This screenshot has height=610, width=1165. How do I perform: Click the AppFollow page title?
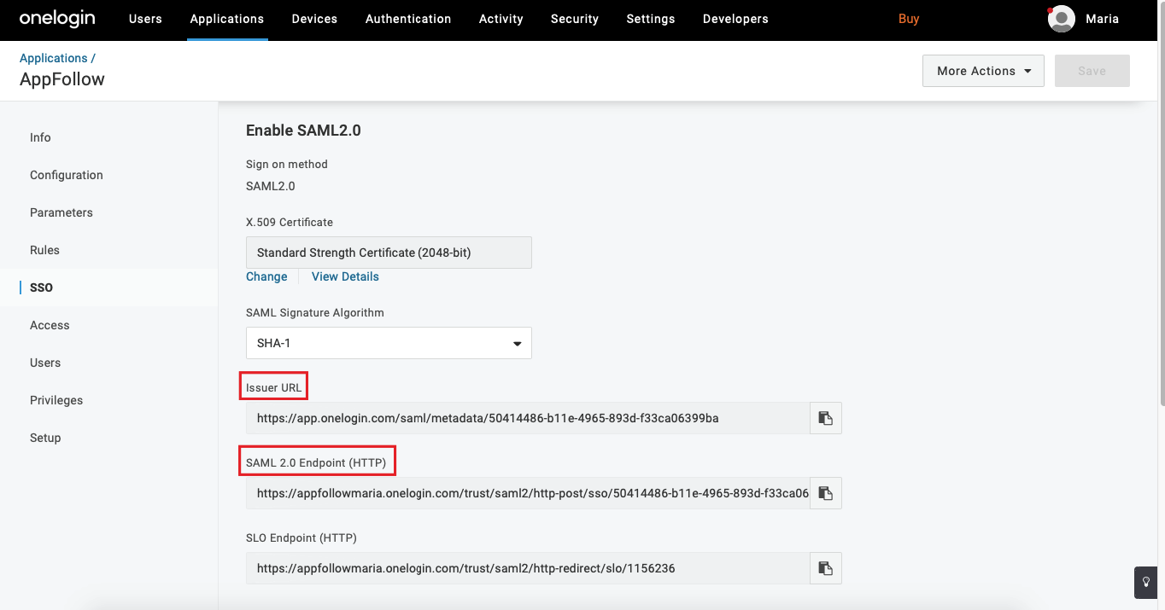[x=62, y=79]
